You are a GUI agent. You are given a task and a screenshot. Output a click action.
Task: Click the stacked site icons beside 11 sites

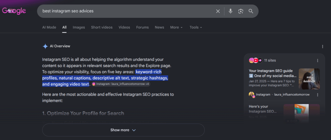[256, 60]
